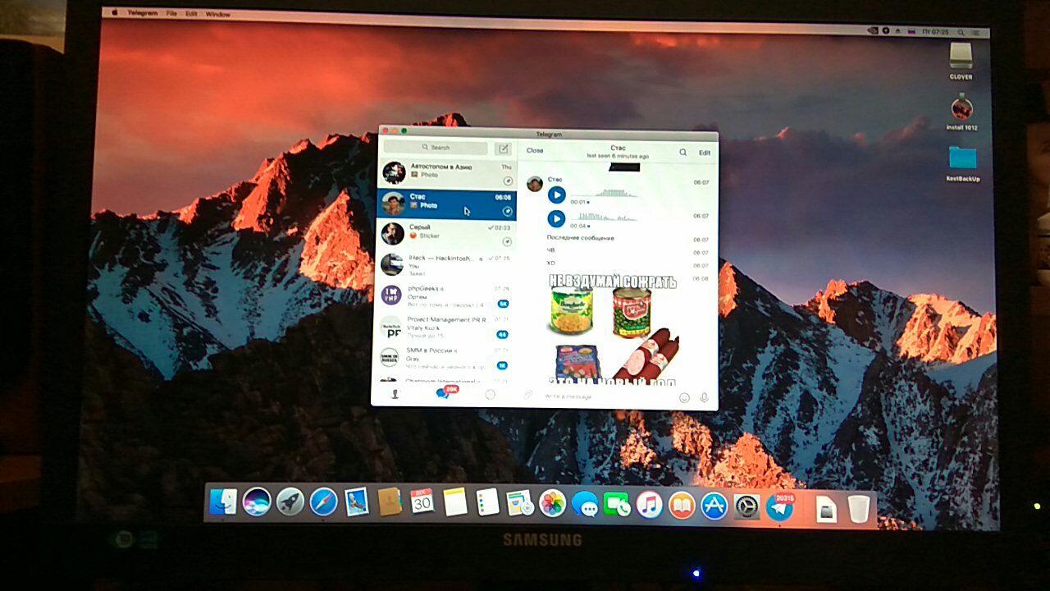1050x591 pixels.
Task: Open Mail from the Dock
Action: [x=356, y=502]
